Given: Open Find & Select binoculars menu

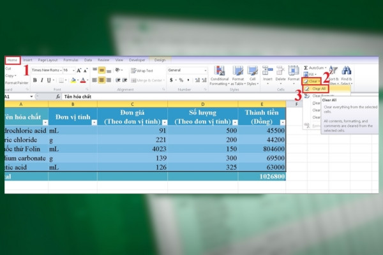Looking at the screenshot, I should pos(347,75).
